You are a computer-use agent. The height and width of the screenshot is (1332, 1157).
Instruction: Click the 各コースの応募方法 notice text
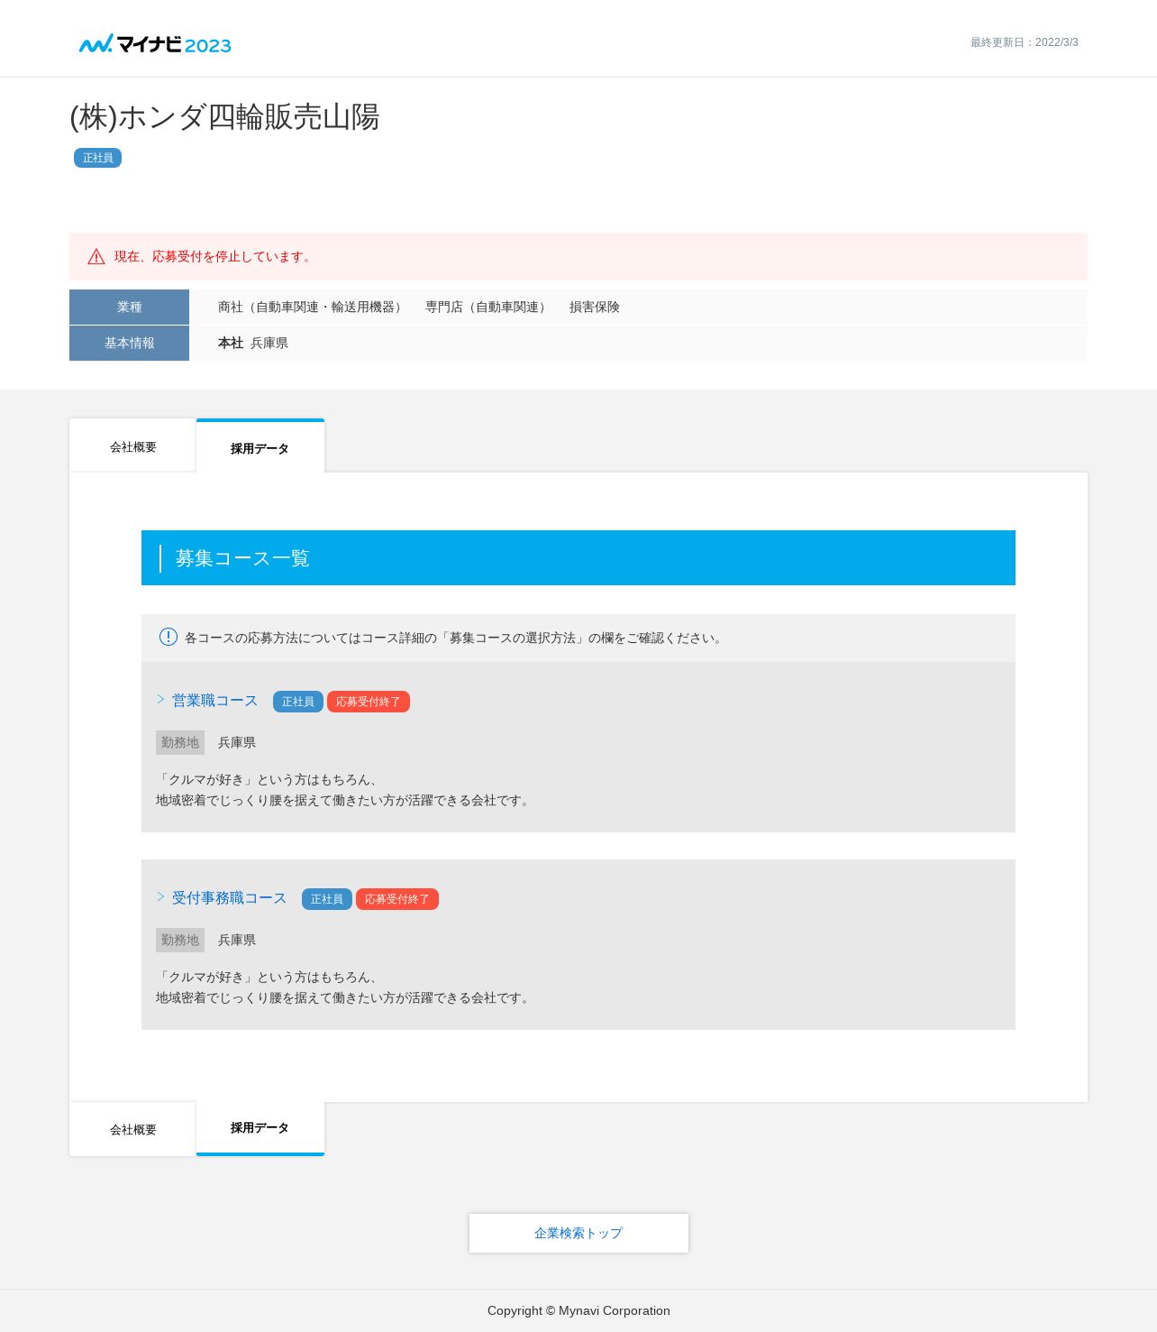click(455, 638)
